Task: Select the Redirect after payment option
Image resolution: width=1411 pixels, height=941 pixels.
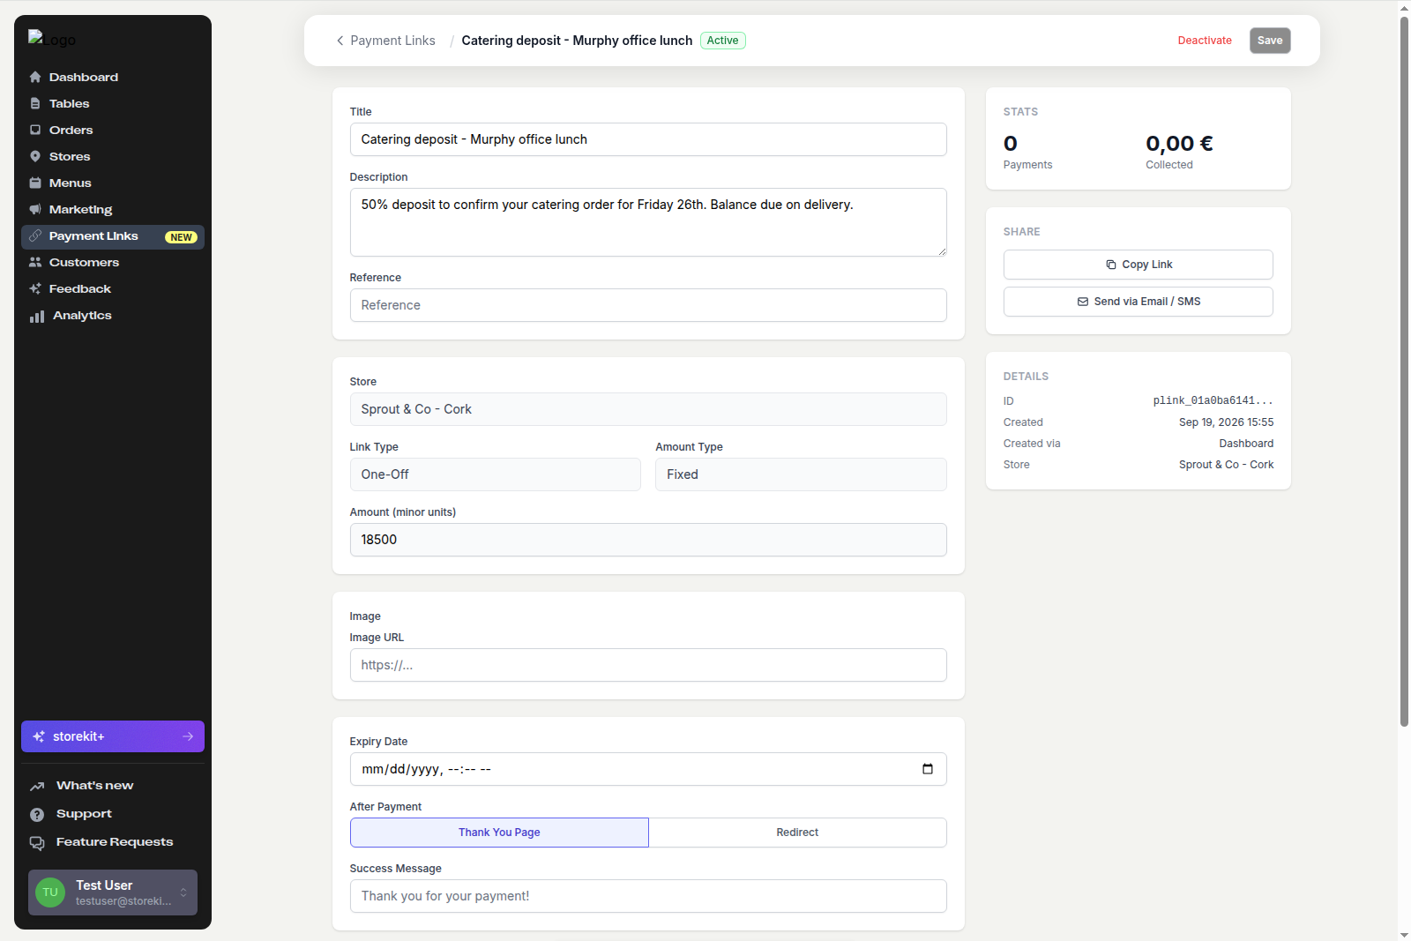Action: click(797, 833)
